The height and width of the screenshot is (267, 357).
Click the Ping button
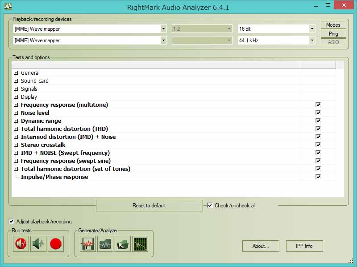(x=333, y=34)
